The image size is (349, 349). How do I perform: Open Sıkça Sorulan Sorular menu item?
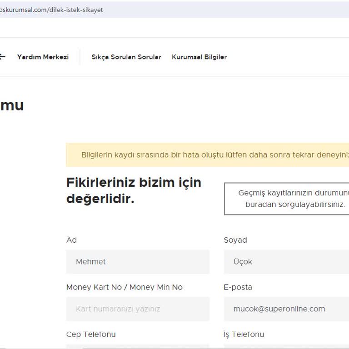[126, 57]
